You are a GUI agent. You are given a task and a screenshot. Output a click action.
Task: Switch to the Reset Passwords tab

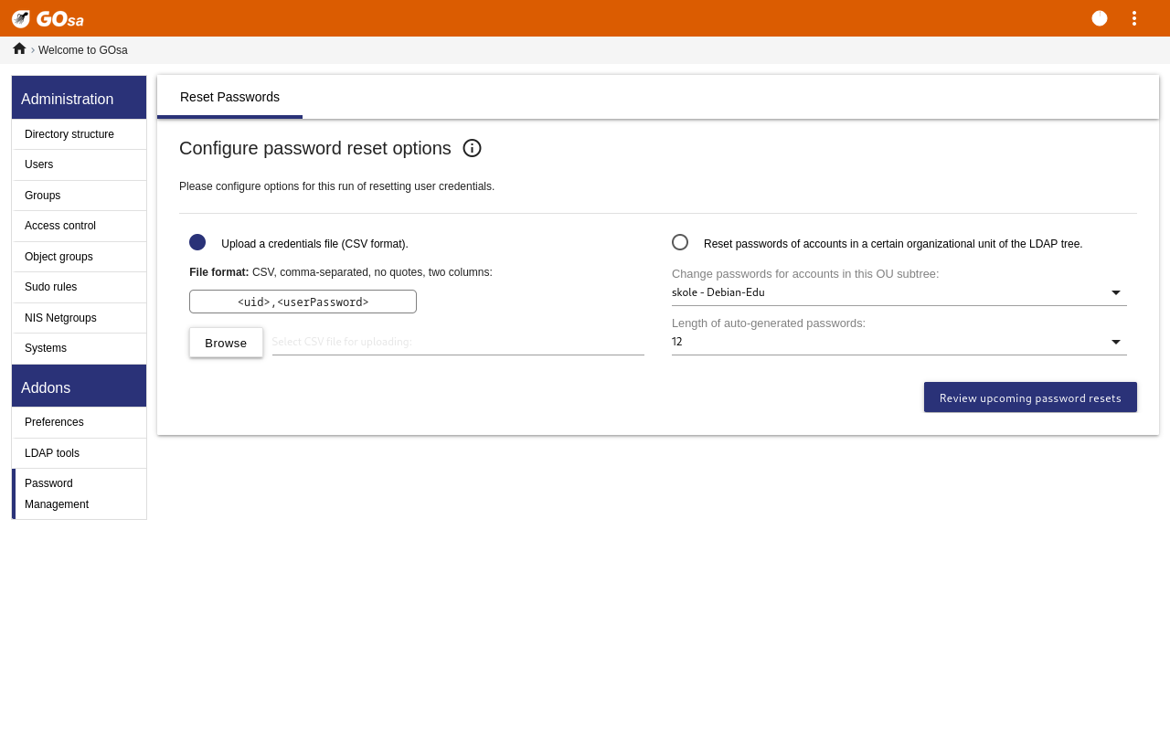(x=229, y=97)
